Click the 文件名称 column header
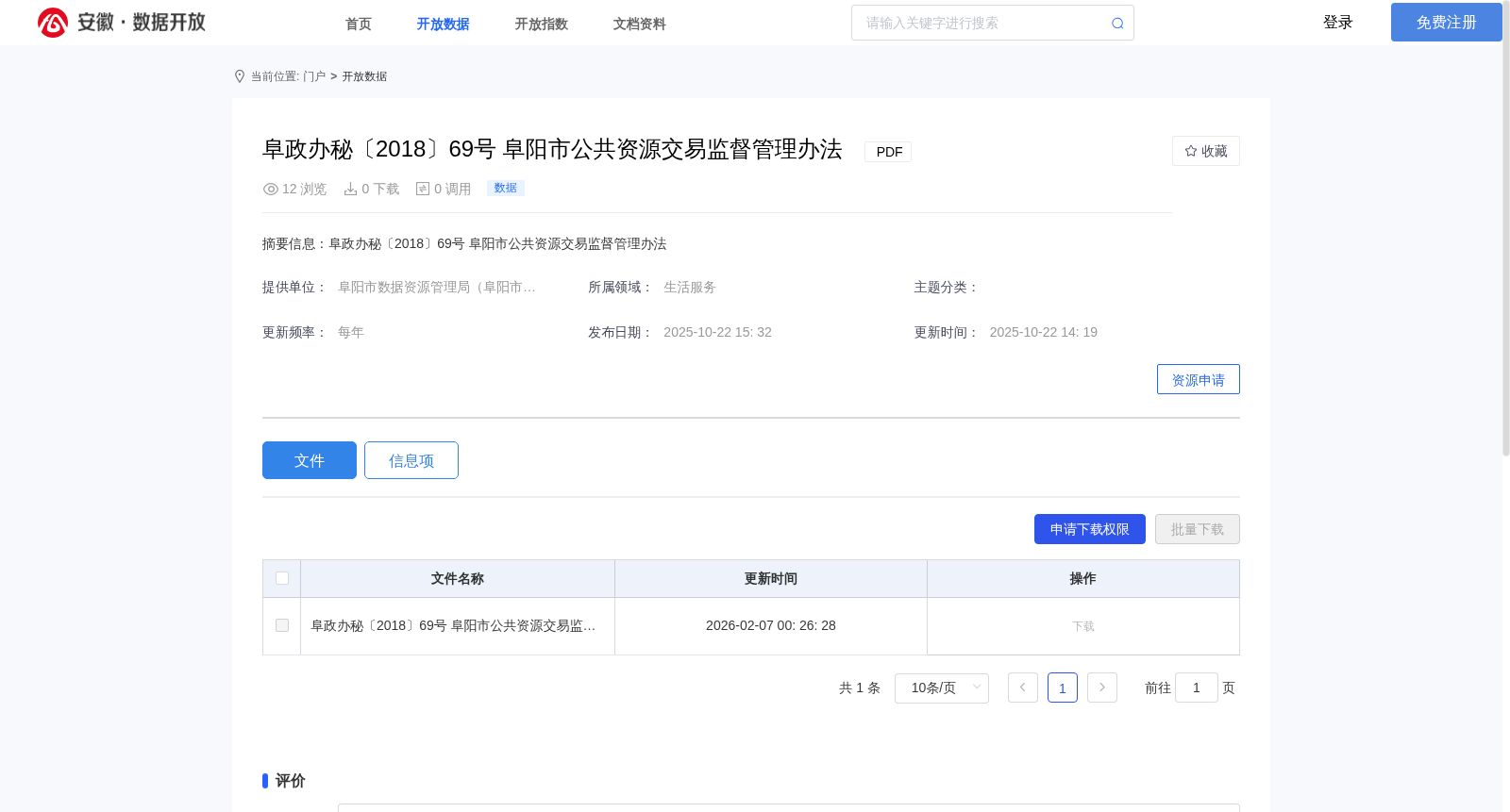1510x812 pixels. point(458,578)
